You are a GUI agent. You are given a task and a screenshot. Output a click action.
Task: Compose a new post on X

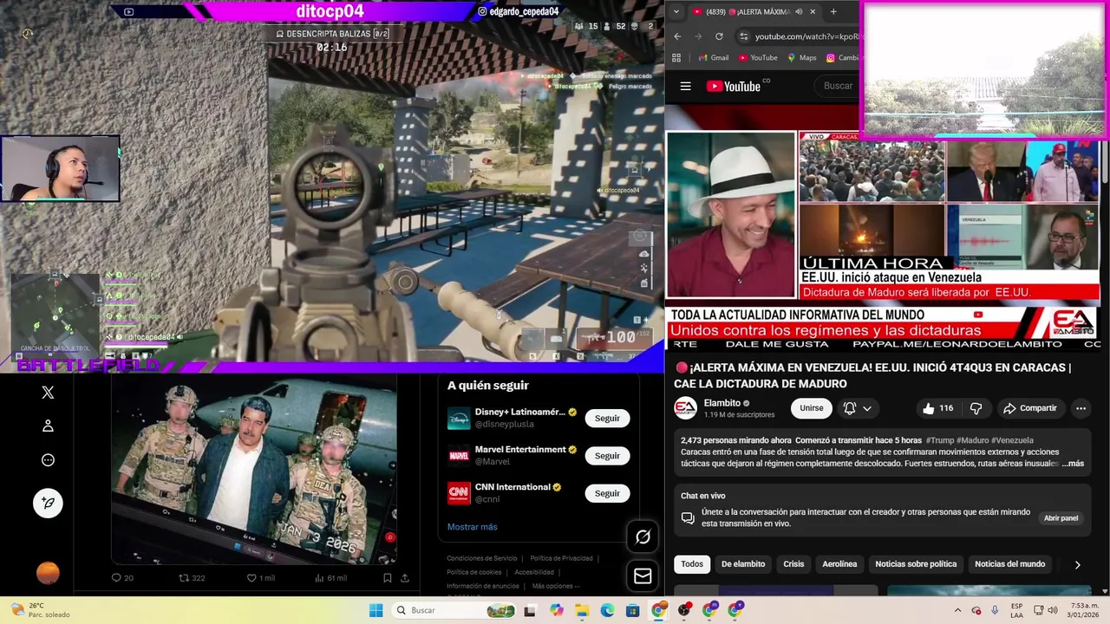point(48,503)
